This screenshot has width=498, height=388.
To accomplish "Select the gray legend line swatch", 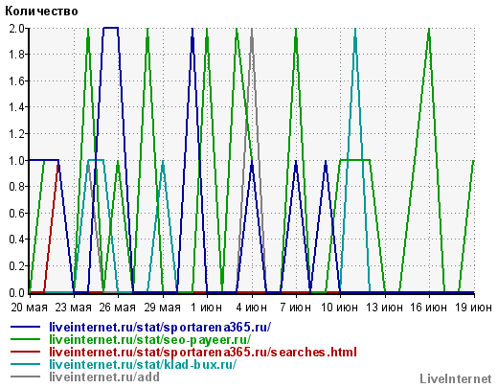I will tap(26, 377).
